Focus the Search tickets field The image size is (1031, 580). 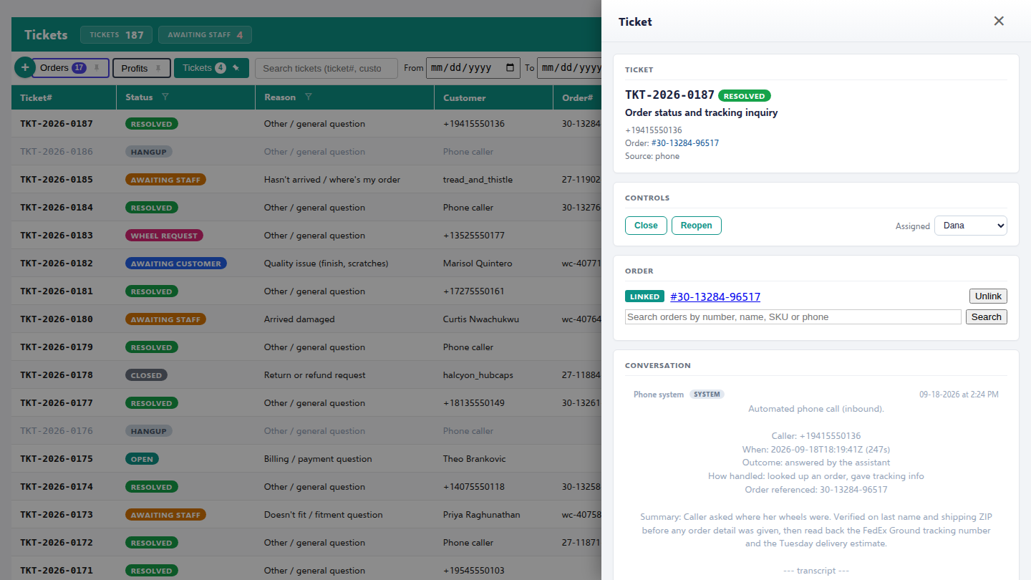tap(326, 68)
